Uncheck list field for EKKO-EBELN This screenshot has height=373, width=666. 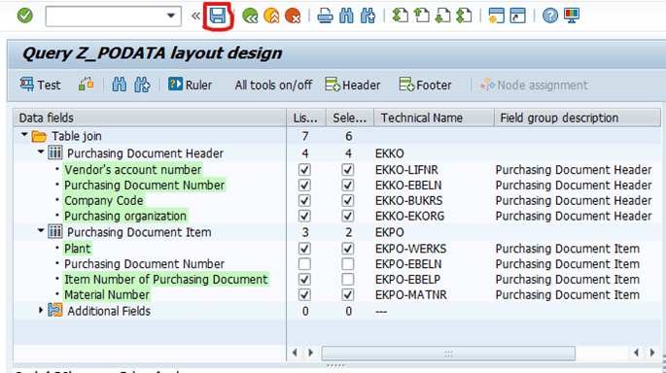click(x=304, y=186)
